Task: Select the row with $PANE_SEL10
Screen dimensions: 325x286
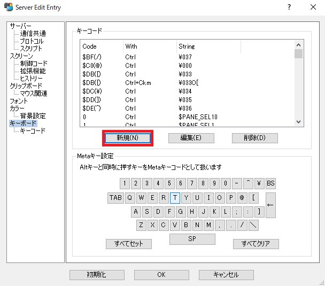Action: [x=187, y=117]
